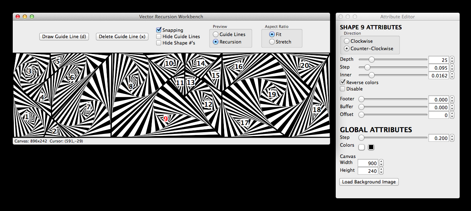Click the shape Step stepper arrows
The height and width of the screenshot is (211, 471).
[x=452, y=68]
